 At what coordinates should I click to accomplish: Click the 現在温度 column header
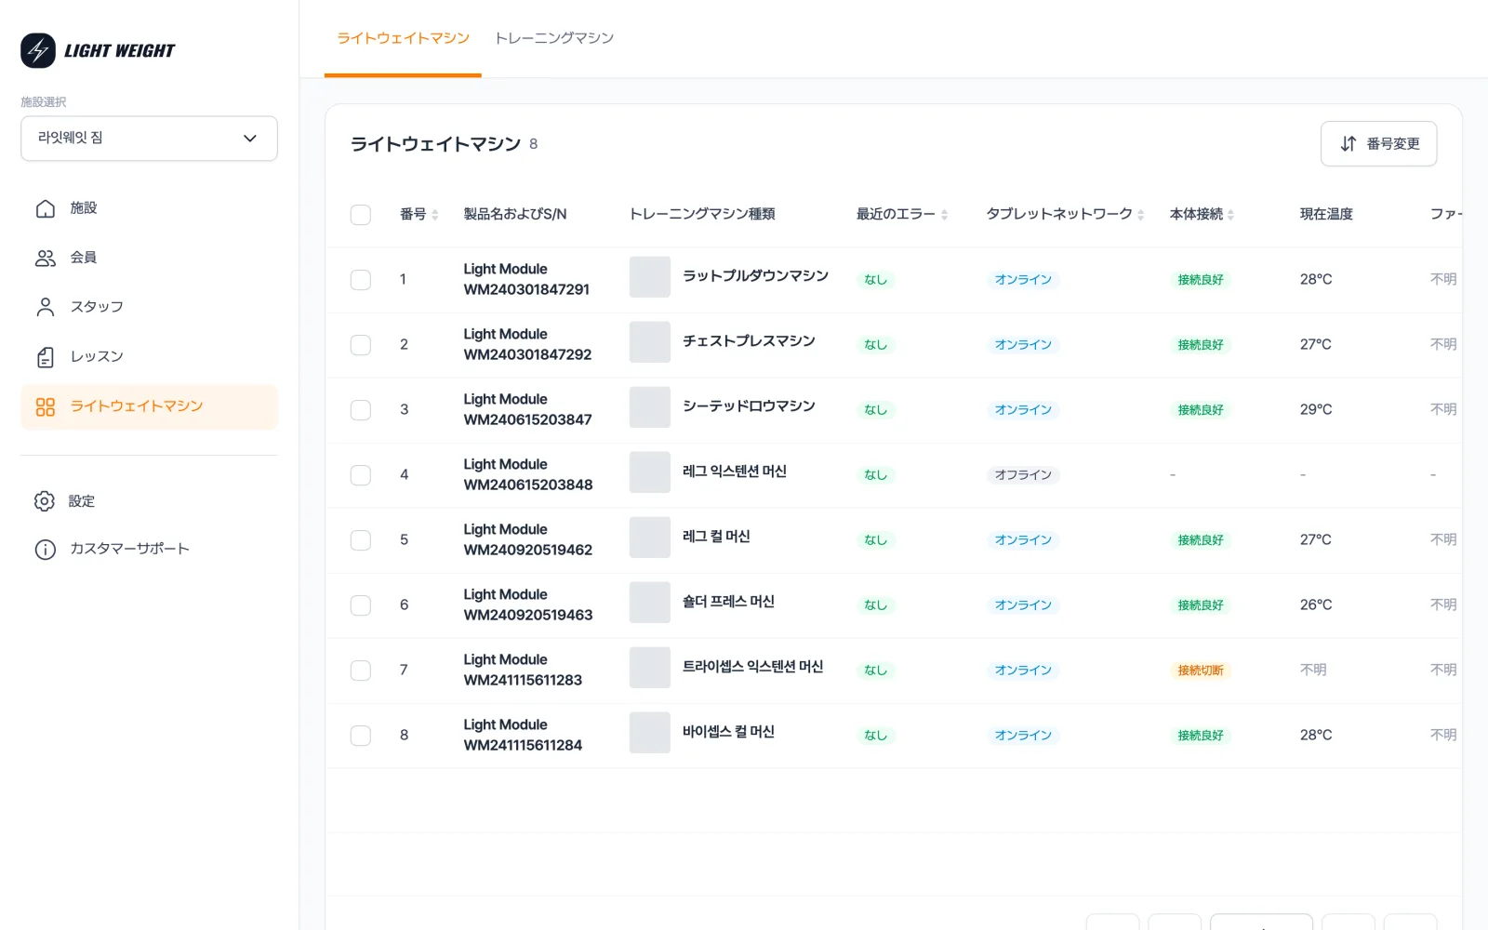tap(1326, 215)
